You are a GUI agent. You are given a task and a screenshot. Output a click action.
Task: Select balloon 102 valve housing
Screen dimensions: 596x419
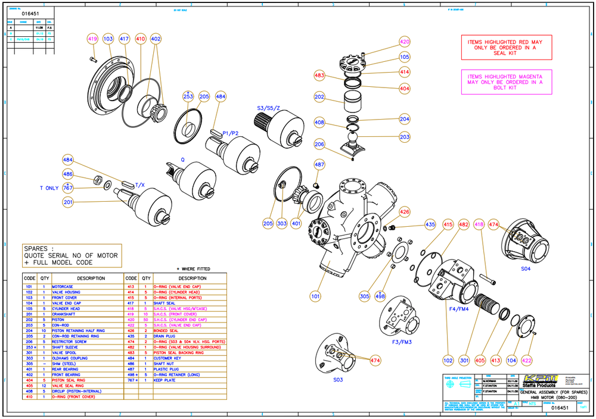pos(448,360)
